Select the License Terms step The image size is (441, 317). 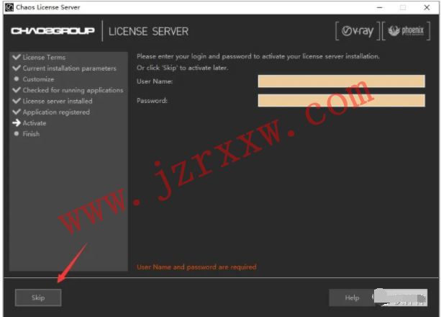point(44,57)
